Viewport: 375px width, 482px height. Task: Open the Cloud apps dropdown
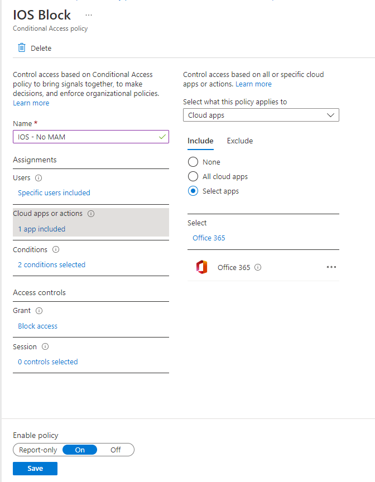(x=261, y=115)
